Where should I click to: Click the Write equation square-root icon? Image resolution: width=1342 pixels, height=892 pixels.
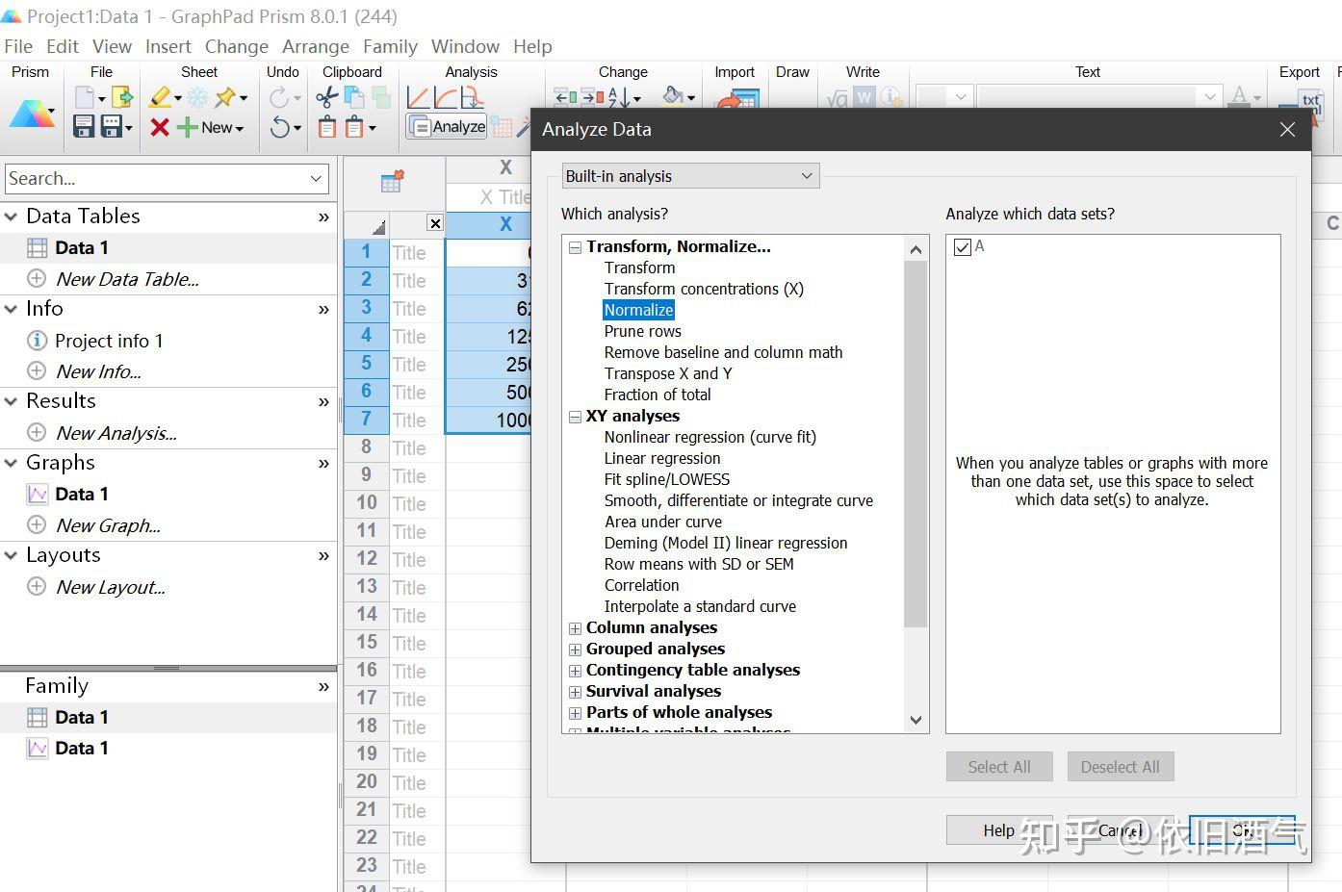click(x=838, y=97)
